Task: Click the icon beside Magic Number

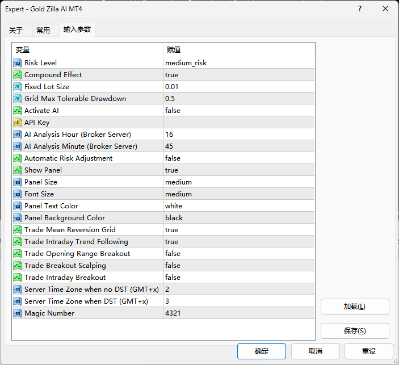Action: (18, 313)
